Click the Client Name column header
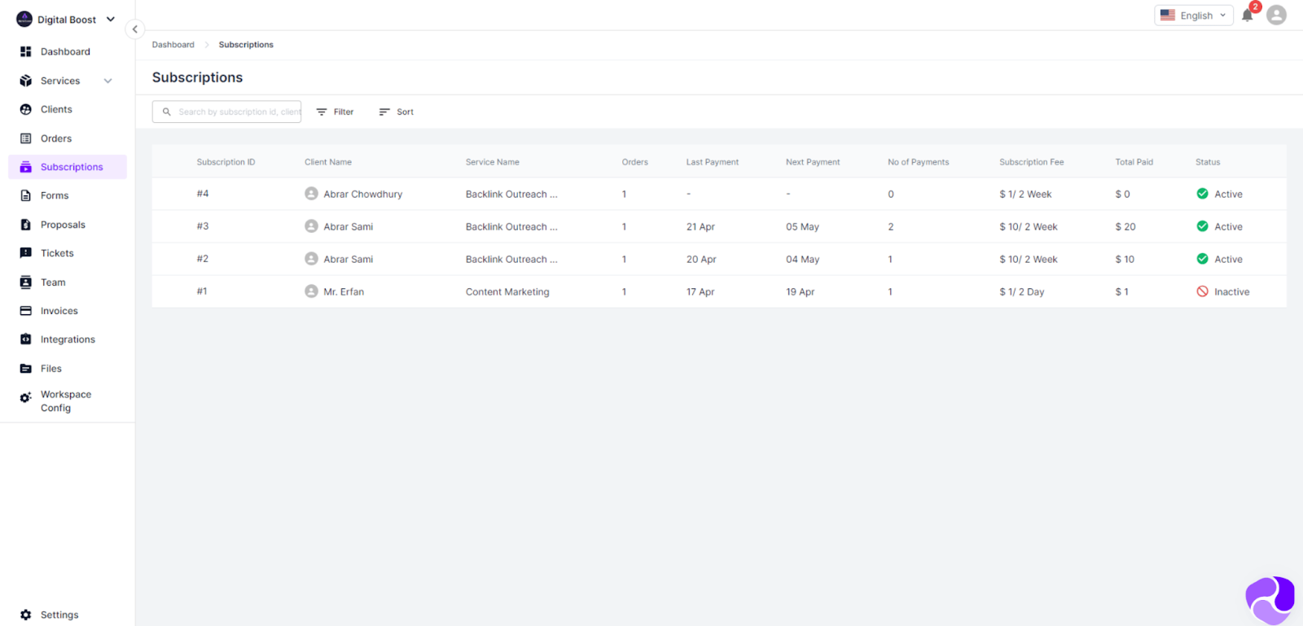Image resolution: width=1303 pixels, height=626 pixels. click(328, 162)
